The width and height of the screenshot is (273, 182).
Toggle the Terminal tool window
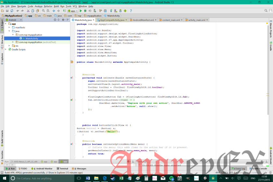(x=62, y=169)
